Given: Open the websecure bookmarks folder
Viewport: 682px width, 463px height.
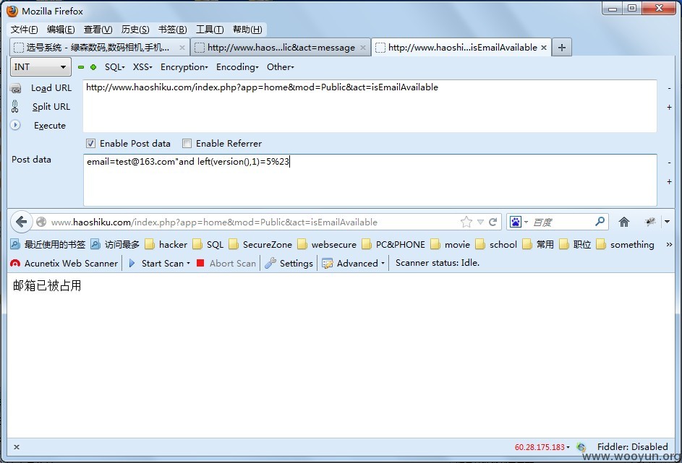Looking at the screenshot, I should pyautogui.click(x=327, y=245).
